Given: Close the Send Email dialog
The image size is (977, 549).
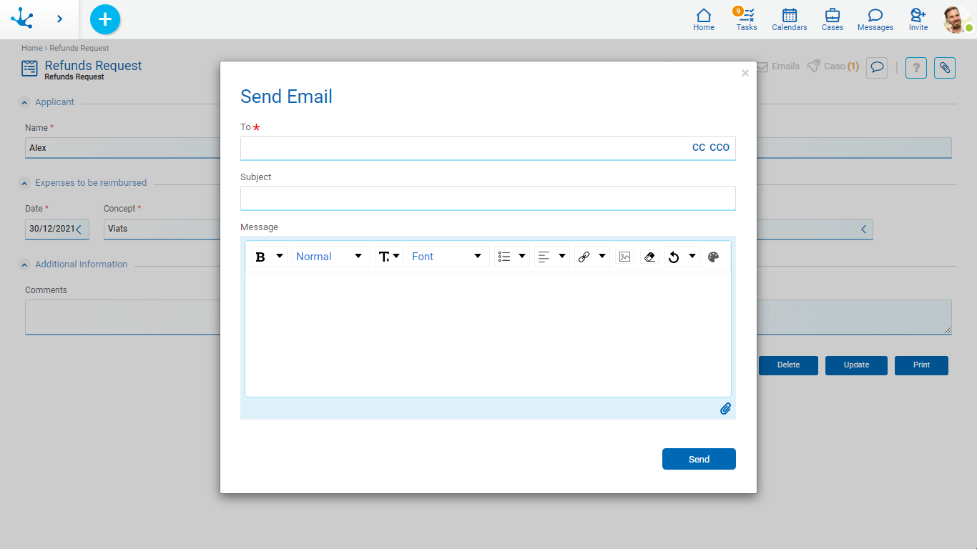Looking at the screenshot, I should point(745,73).
